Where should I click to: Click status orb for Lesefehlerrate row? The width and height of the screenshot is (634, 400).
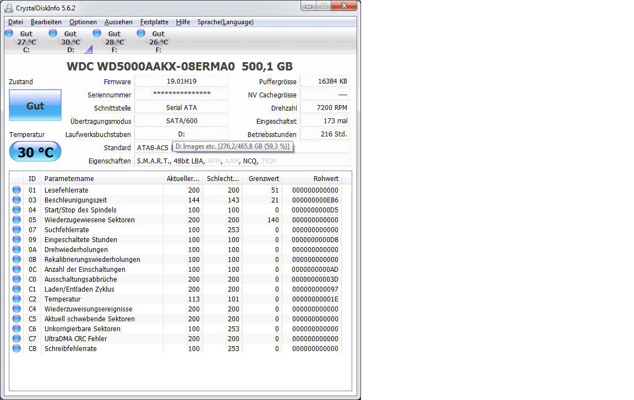coord(17,189)
